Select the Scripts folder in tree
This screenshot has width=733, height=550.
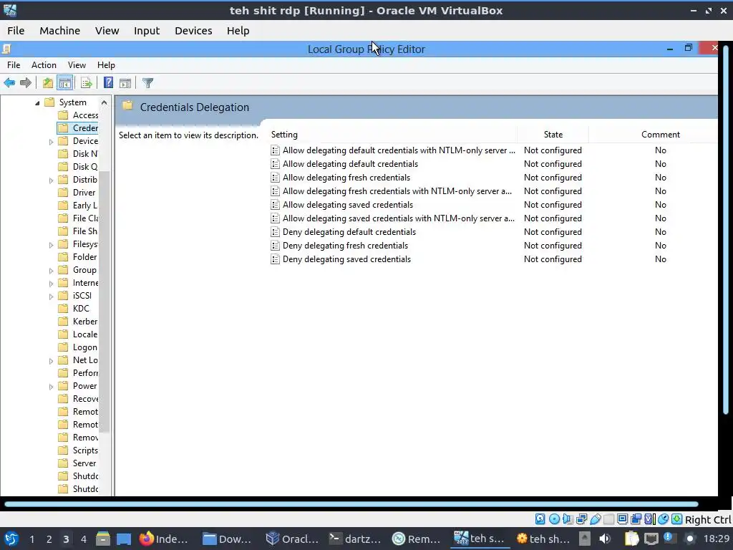tap(85, 450)
